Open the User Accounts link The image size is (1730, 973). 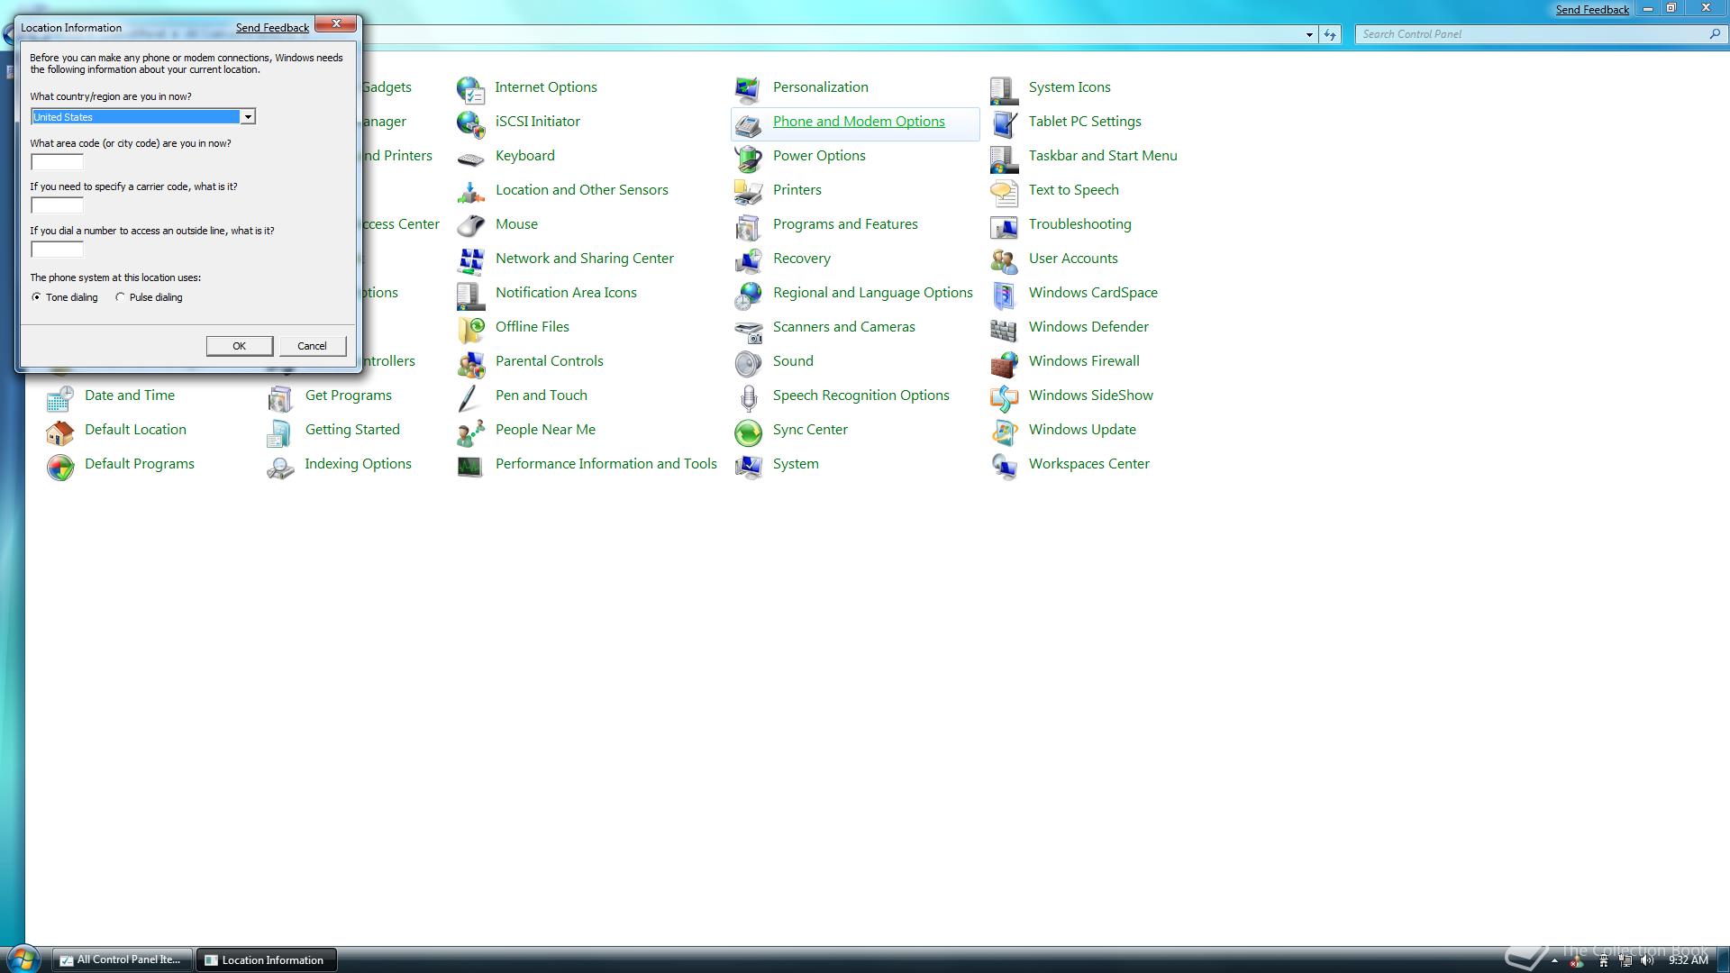pos(1073,259)
